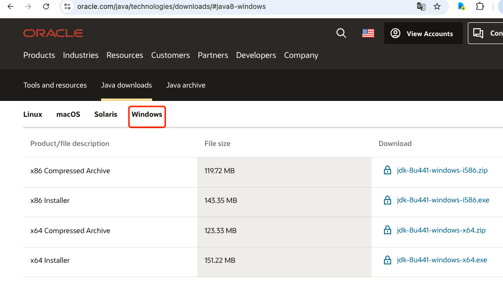Image resolution: width=503 pixels, height=292 pixels.
Task: Download jdk-8u441-windows-i586.exe
Action: click(443, 200)
